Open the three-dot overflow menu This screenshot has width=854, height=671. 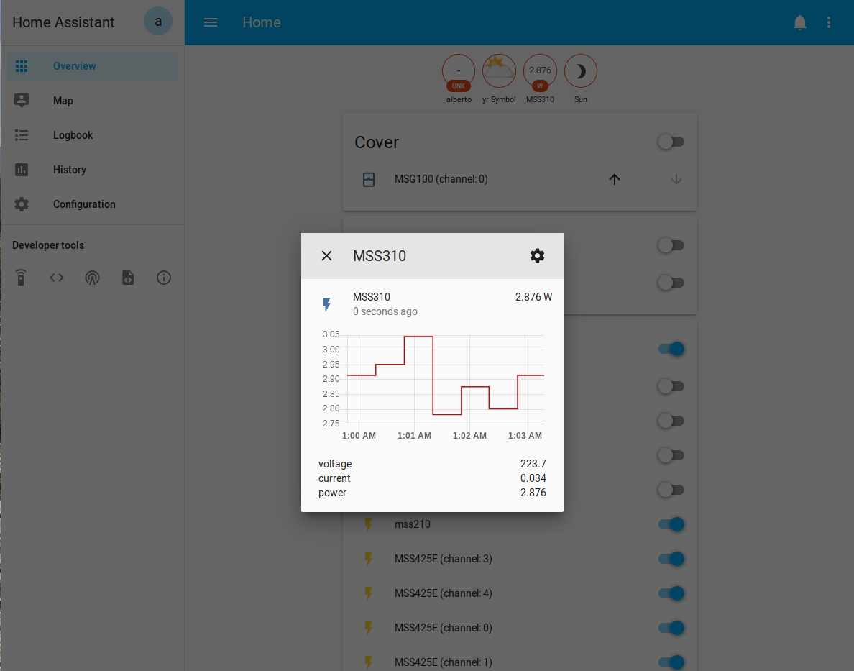(x=829, y=22)
